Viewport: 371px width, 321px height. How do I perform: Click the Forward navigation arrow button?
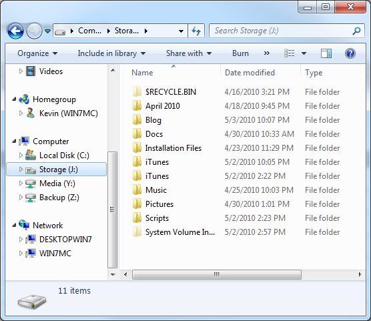click(x=34, y=31)
